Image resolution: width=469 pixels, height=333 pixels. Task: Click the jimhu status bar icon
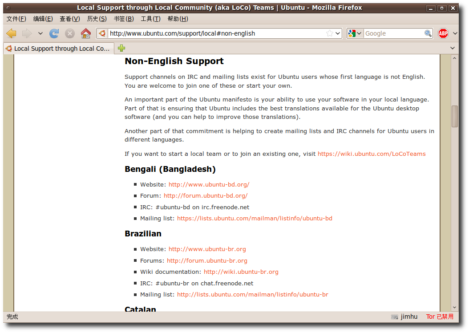point(395,317)
